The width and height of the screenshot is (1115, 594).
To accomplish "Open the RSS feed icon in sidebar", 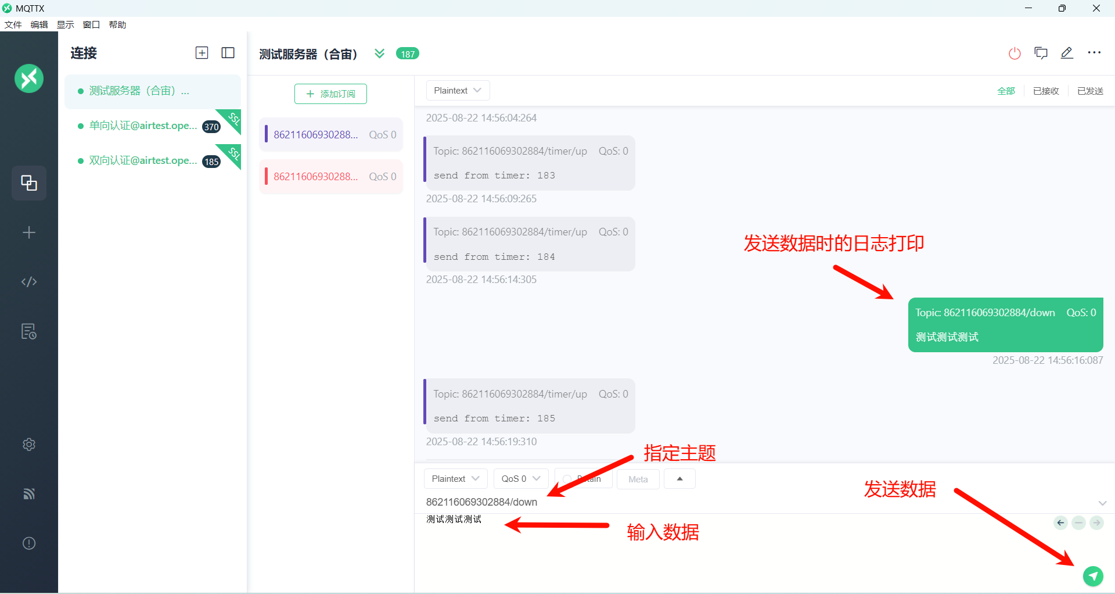I will tap(29, 494).
